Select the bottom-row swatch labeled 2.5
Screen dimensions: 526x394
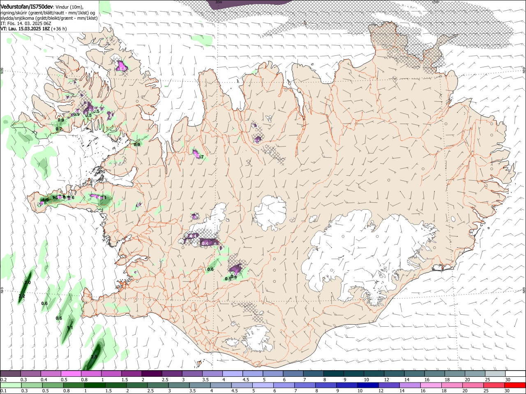[158, 385]
